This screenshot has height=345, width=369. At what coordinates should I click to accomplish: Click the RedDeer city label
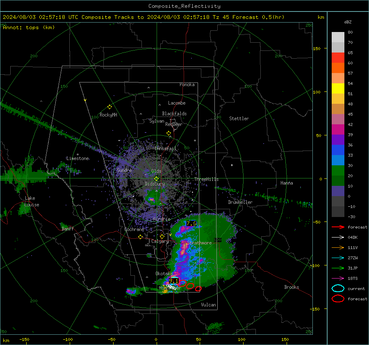tap(174, 124)
